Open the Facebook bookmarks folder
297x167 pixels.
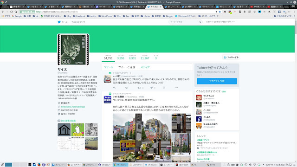[x=79, y=16]
